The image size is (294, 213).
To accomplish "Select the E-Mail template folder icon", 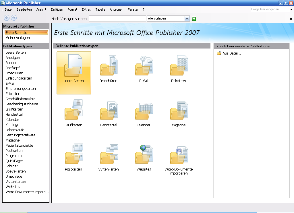I will 144,67.
